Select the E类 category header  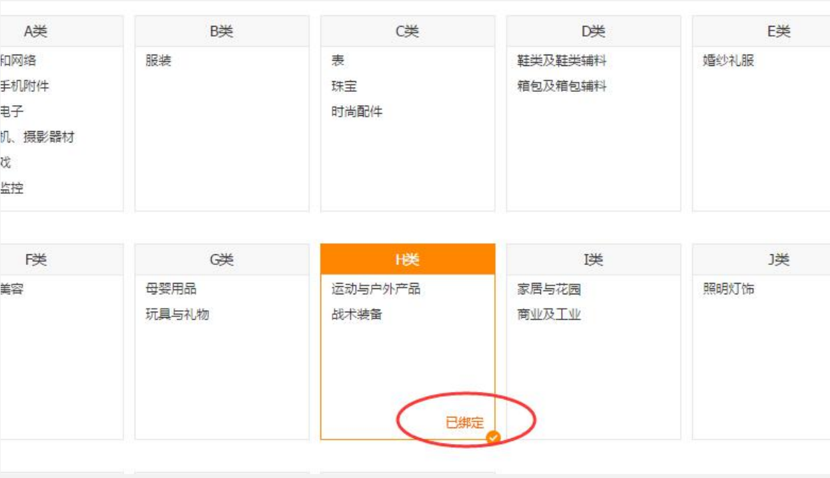[761, 31]
